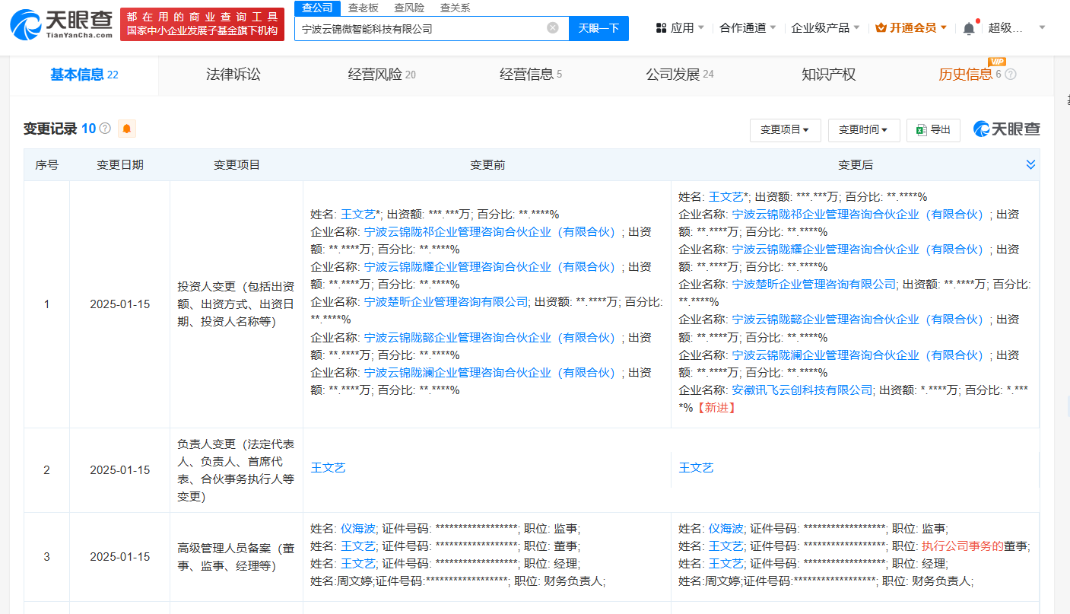
Task: Open the 超级 user account dropdown arrow
Action: click(1042, 28)
